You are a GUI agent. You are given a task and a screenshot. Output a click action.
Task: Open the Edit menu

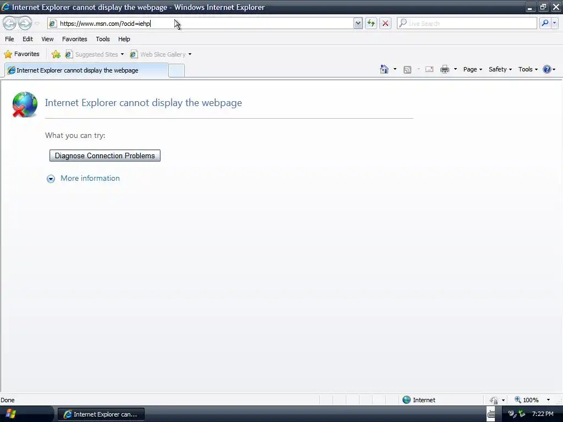point(27,39)
